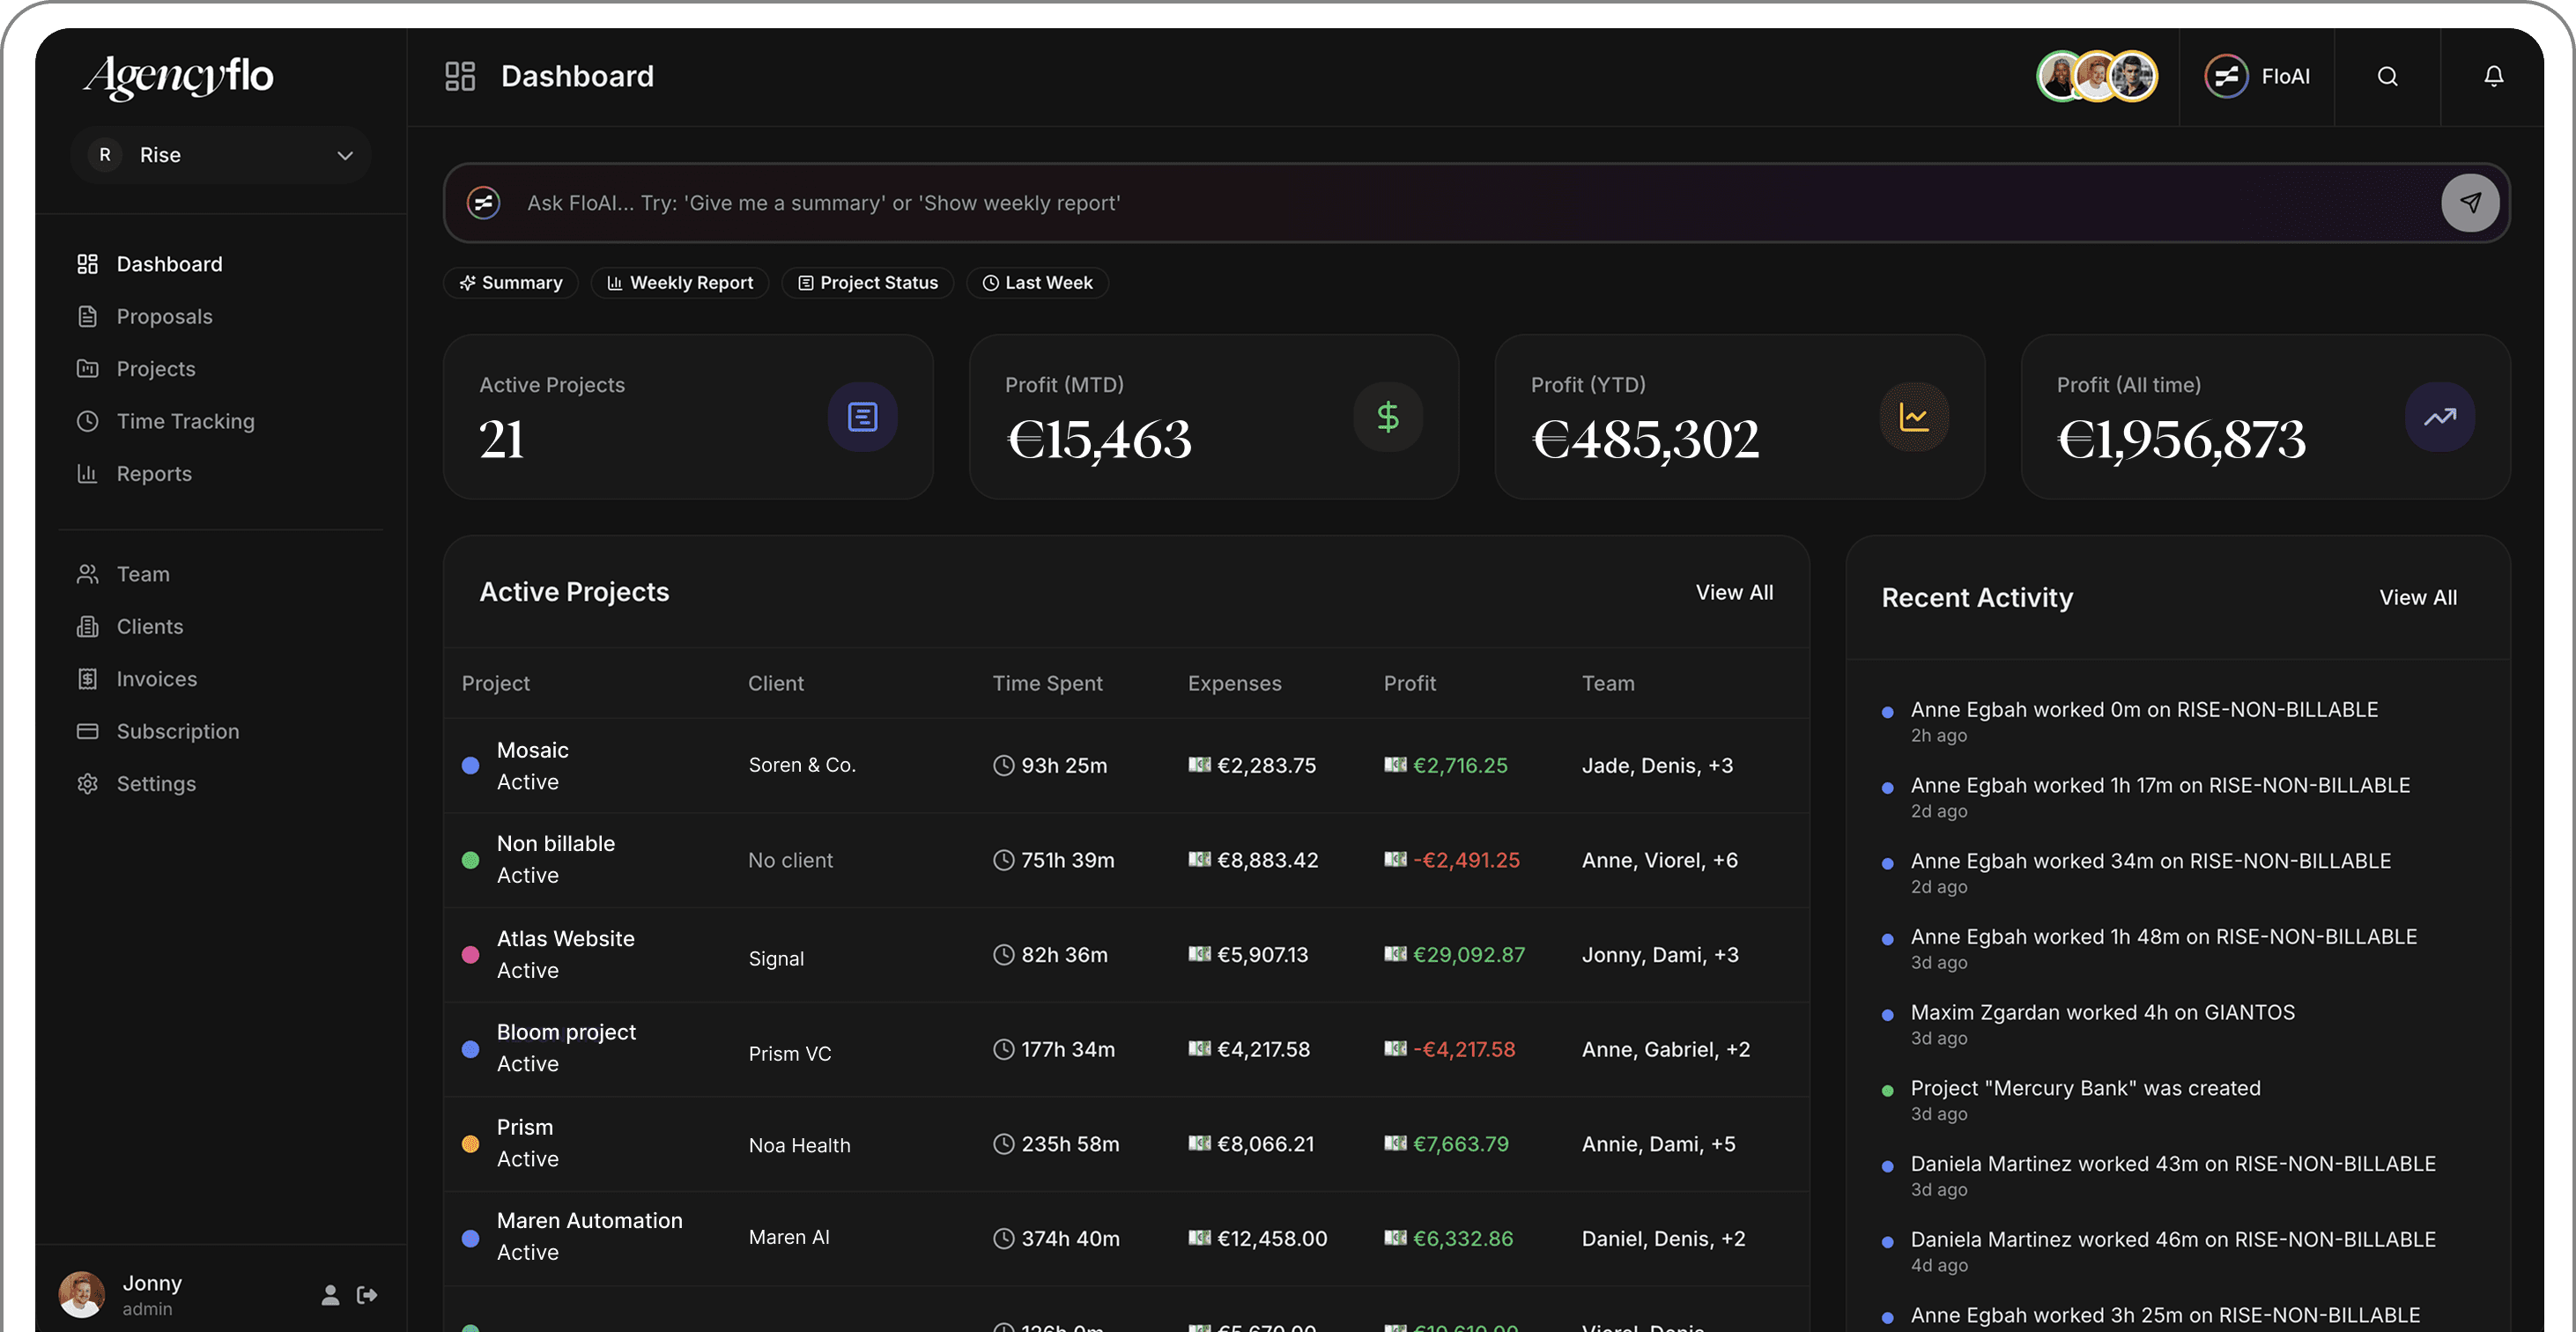Open the Settings gear in the sidebar
This screenshot has width=2576, height=1332.
[x=88, y=784]
